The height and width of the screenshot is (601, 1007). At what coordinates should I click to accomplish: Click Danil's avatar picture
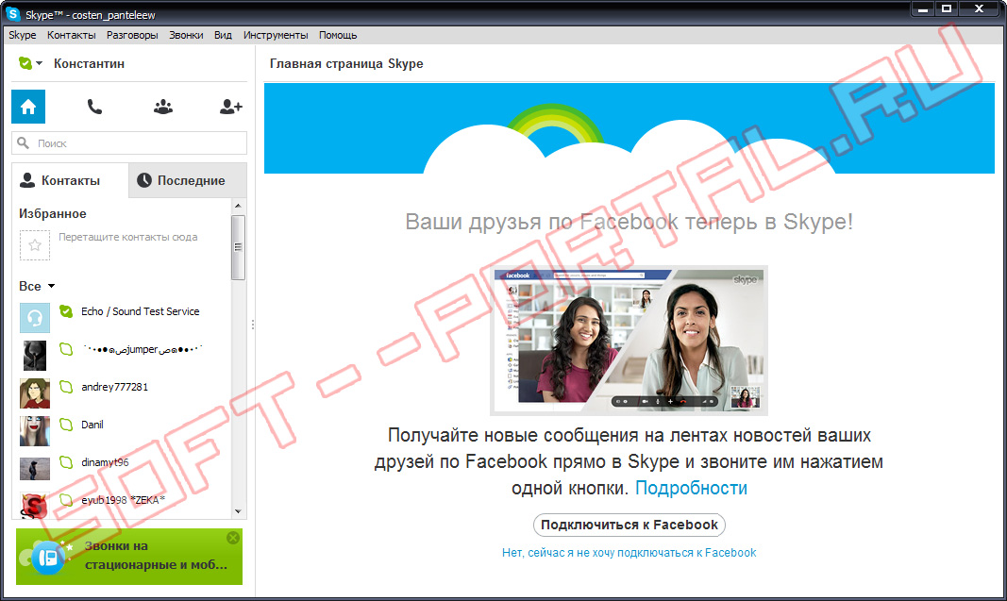pyautogui.click(x=35, y=431)
